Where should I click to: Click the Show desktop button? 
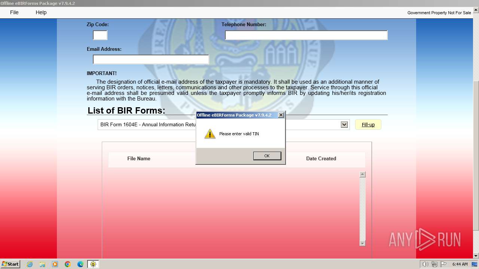[475, 264]
